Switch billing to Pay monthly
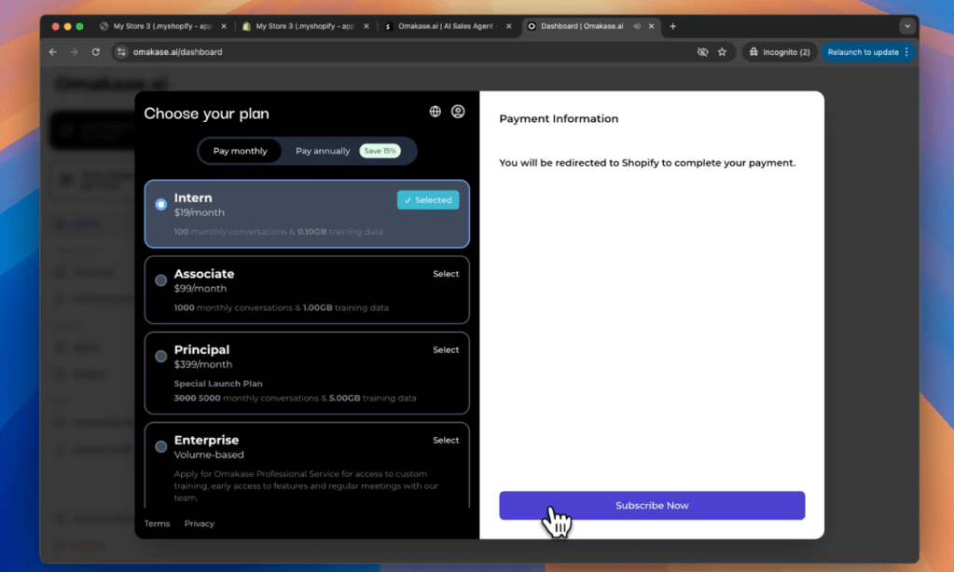Viewport: 954px width, 572px height. pyautogui.click(x=240, y=151)
